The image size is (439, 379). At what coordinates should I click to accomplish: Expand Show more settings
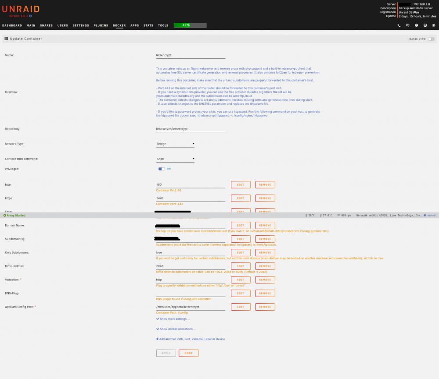(x=173, y=319)
